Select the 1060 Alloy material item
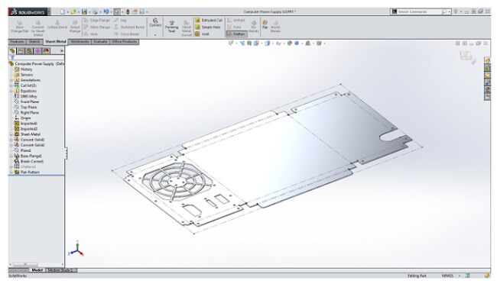The height and width of the screenshot is (287, 497). (26, 96)
